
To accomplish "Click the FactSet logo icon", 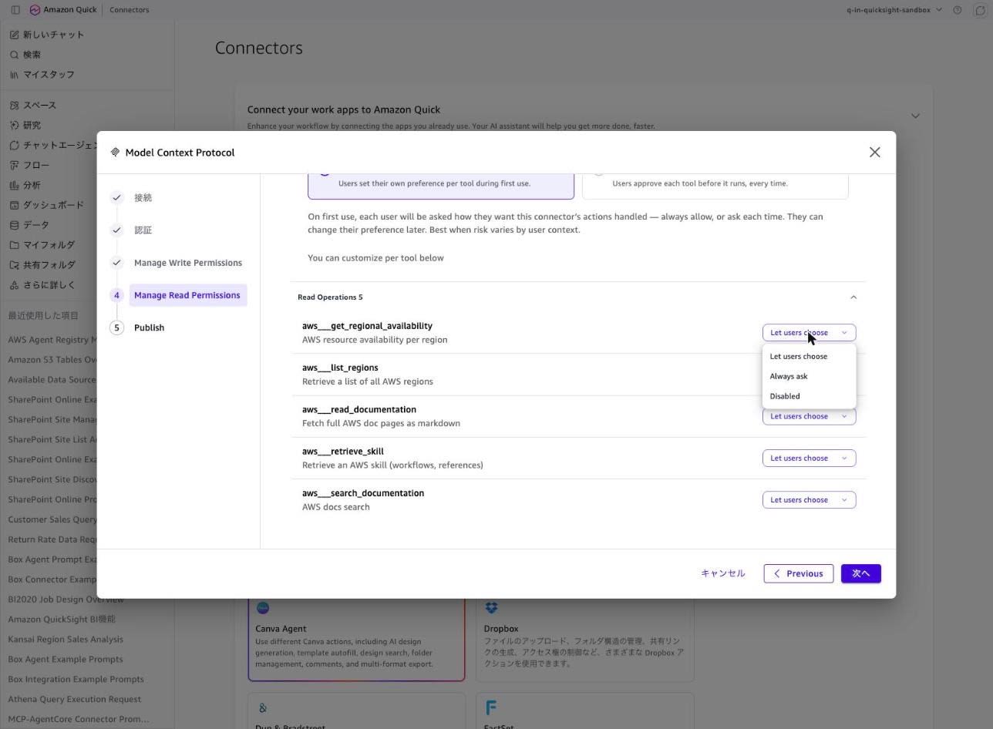I will 490,707.
